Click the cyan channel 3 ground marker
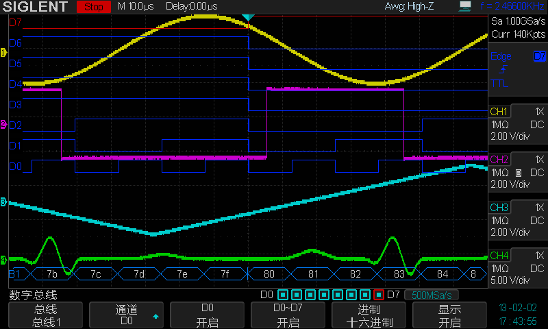The height and width of the screenshot is (329, 548). (3, 202)
